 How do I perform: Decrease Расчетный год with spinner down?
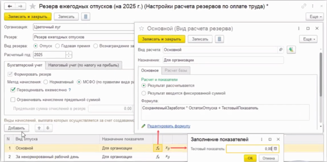(x=69, y=56)
